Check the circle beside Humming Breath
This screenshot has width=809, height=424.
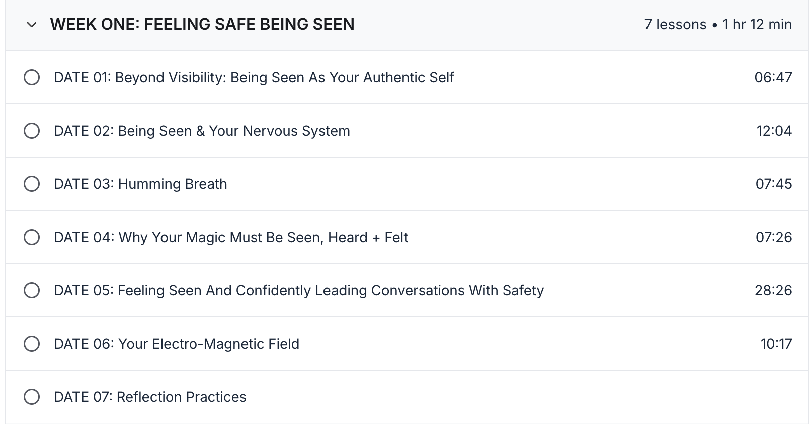(32, 184)
